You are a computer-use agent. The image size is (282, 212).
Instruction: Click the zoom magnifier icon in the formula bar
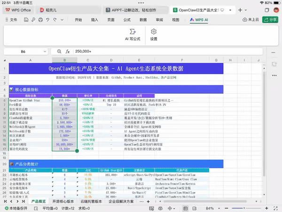[59, 51]
